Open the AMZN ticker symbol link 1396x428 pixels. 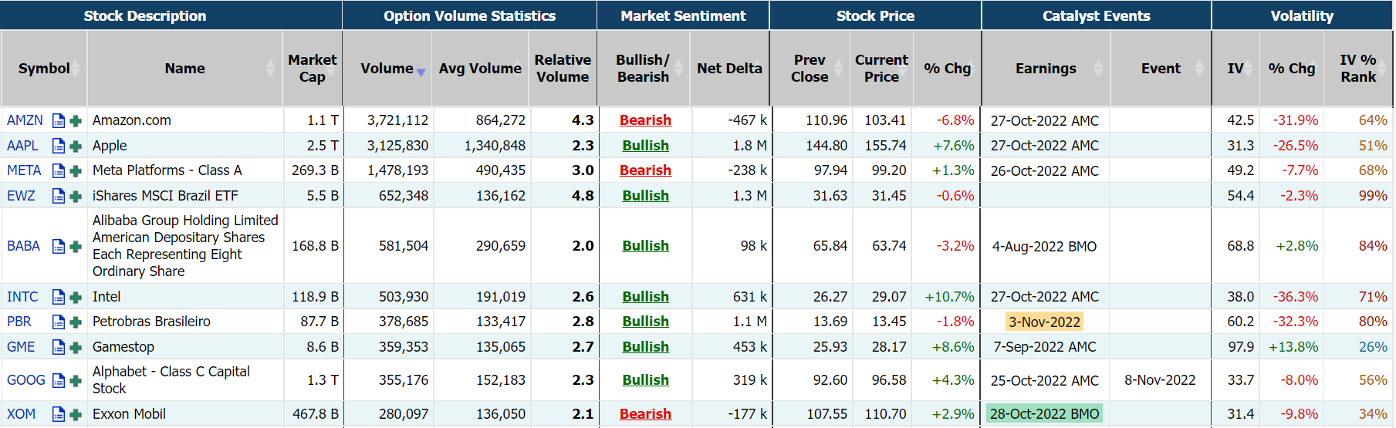[25, 120]
